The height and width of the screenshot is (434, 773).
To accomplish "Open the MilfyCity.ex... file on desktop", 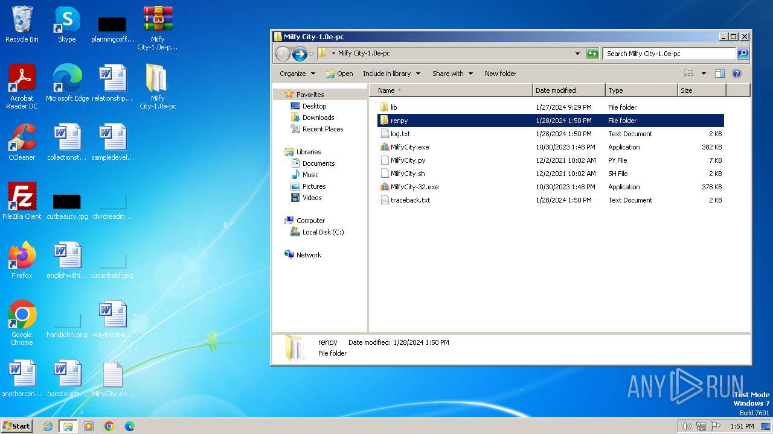I will click(x=112, y=379).
